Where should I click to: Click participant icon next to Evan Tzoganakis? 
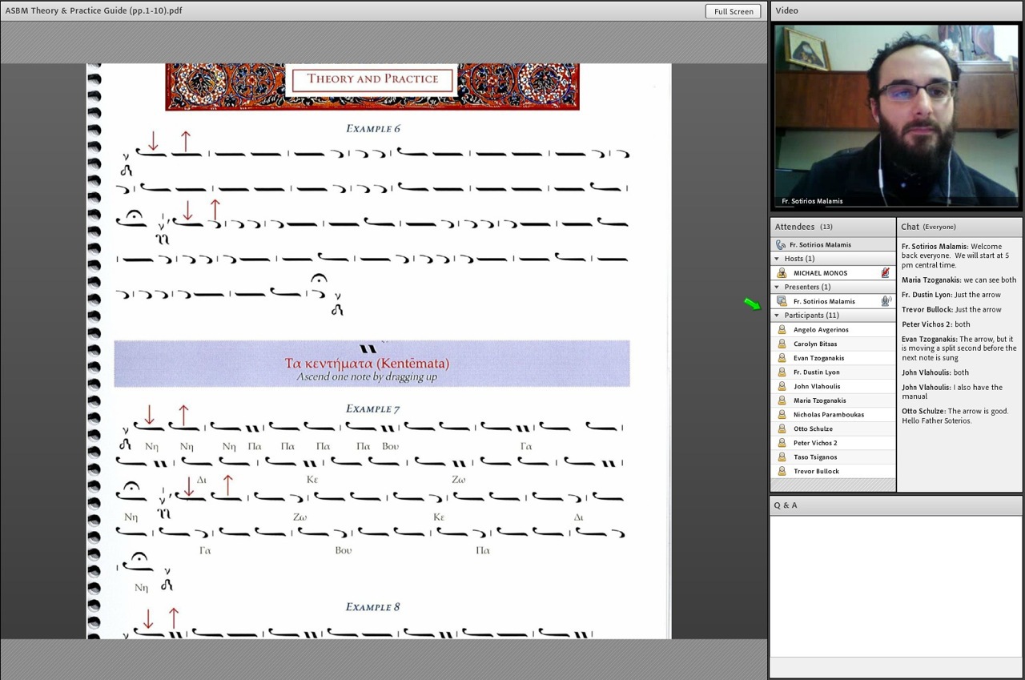click(x=782, y=358)
